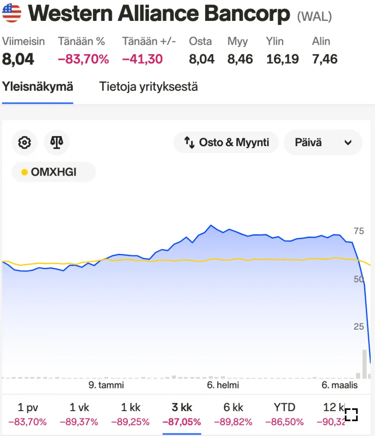375x436 pixels.
Task: Open the Tietoja yrityksestä tab
Action: pyautogui.click(x=148, y=87)
